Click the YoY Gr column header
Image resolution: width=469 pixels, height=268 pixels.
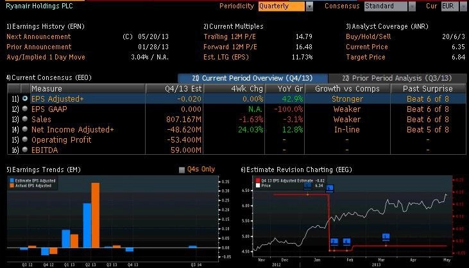(x=284, y=88)
